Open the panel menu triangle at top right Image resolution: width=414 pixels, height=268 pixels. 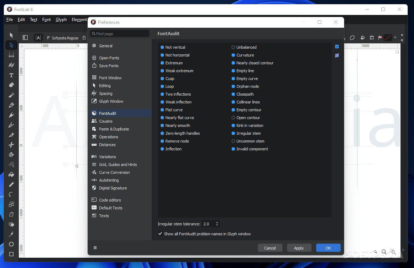point(402,35)
